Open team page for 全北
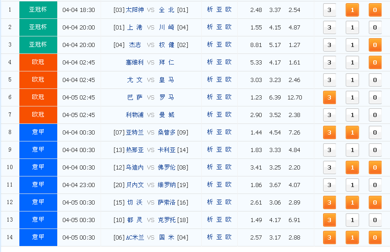The width and height of the screenshot is (390, 252). [167, 10]
